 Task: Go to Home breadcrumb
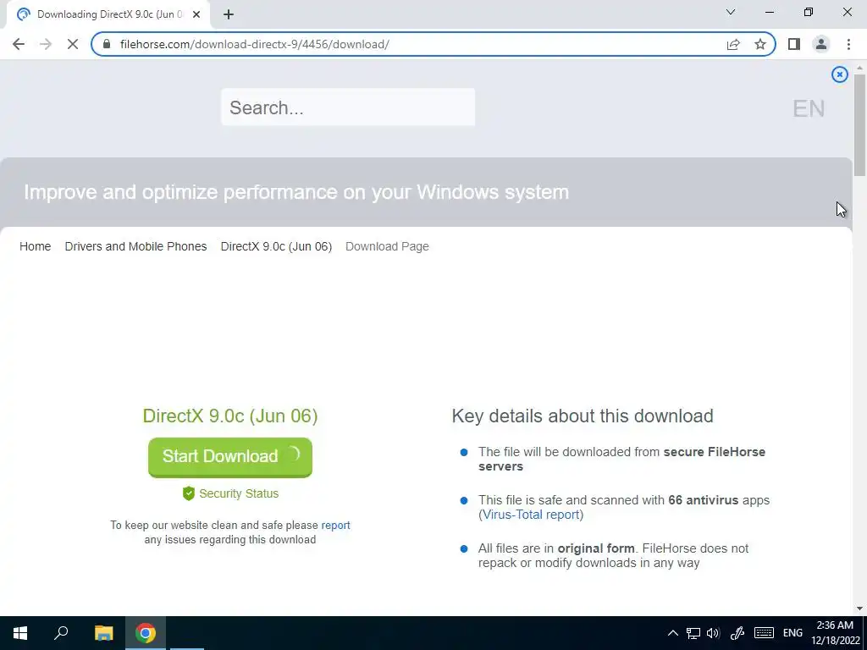pyautogui.click(x=35, y=246)
